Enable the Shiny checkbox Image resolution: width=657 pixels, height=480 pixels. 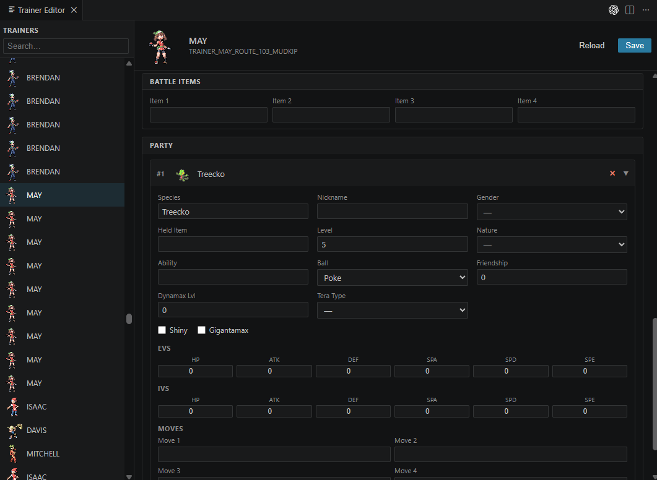pos(162,330)
